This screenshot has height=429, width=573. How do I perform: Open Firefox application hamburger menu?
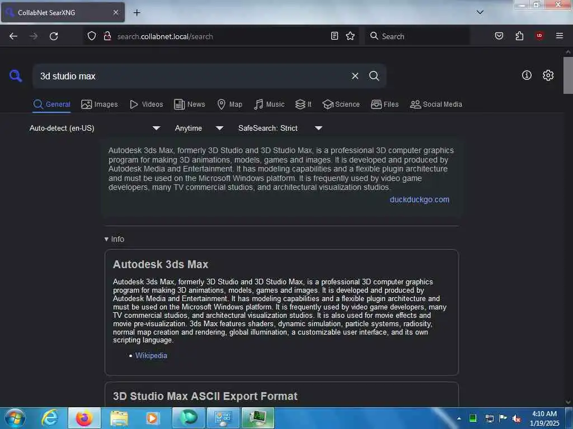[x=560, y=36]
